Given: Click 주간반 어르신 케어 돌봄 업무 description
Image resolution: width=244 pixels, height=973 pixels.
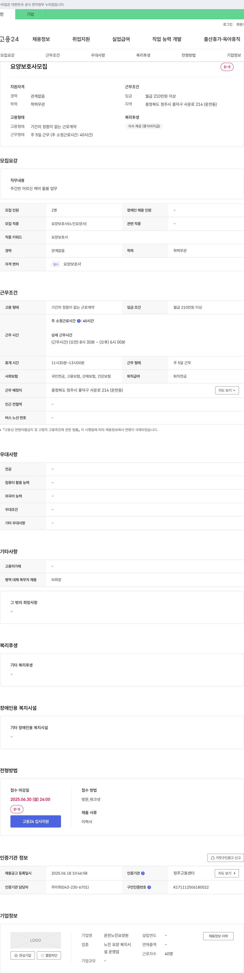Looking at the screenshot, I should click(x=34, y=188).
